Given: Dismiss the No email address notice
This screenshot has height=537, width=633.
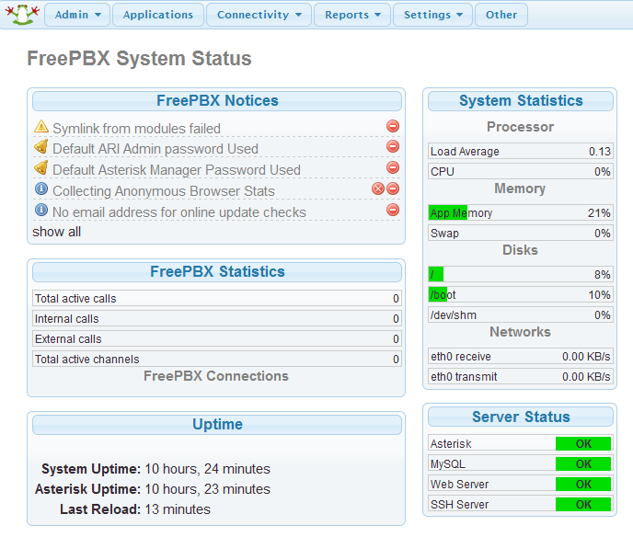Looking at the screenshot, I should click(x=393, y=210).
